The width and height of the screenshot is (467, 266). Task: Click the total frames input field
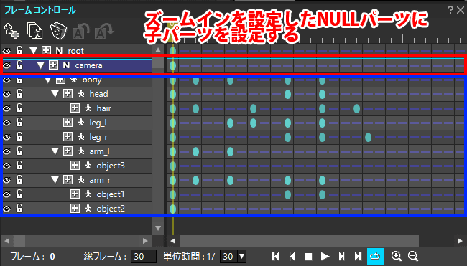point(144,256)
